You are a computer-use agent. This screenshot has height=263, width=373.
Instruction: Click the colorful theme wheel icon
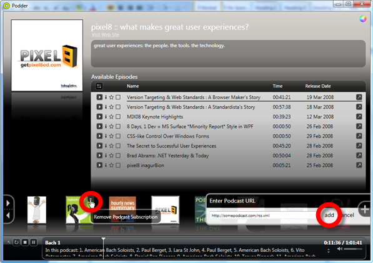tap(363, 19)
